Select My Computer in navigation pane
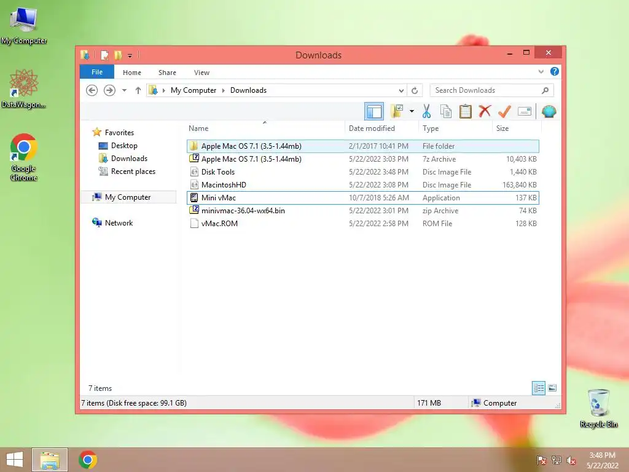Image resolution: width=629 pixels, height=472 pixels. point(128,197)
